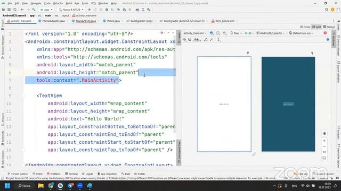The height and width of the screenshot is (191, 341).
Task: Click the white design preview of the layout
Action: click(224, 104)
